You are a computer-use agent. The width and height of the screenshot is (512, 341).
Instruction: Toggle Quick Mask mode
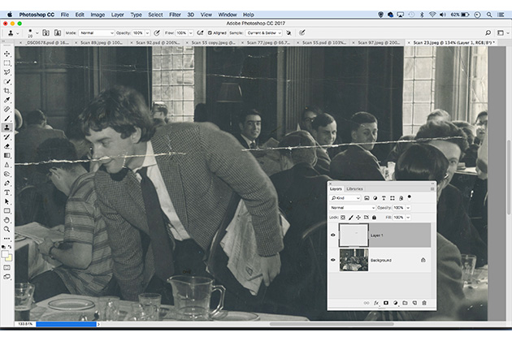(x=7, y=268)
